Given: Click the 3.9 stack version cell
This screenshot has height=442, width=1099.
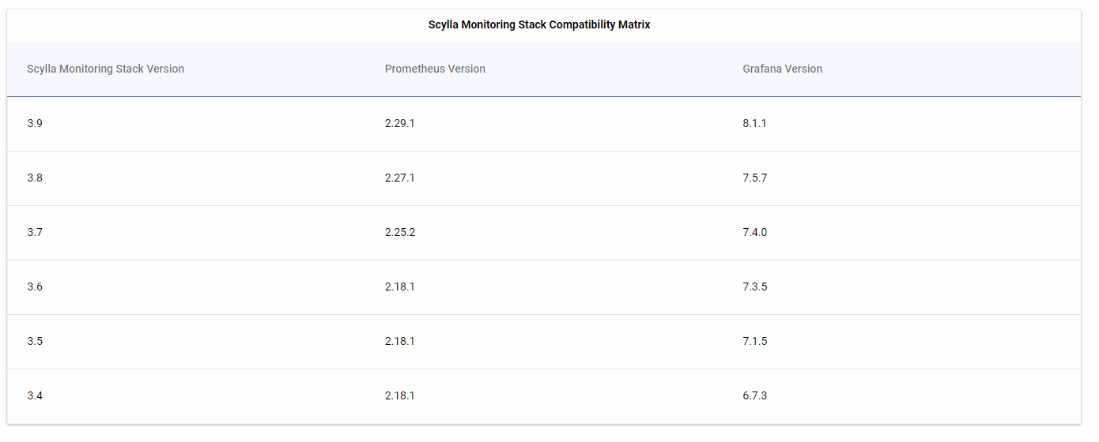Looking at the screenshot, I should pos(35,123).
